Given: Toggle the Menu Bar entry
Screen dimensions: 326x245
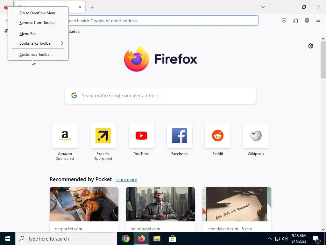Looking at the screenshot, I should click(38, 33).
